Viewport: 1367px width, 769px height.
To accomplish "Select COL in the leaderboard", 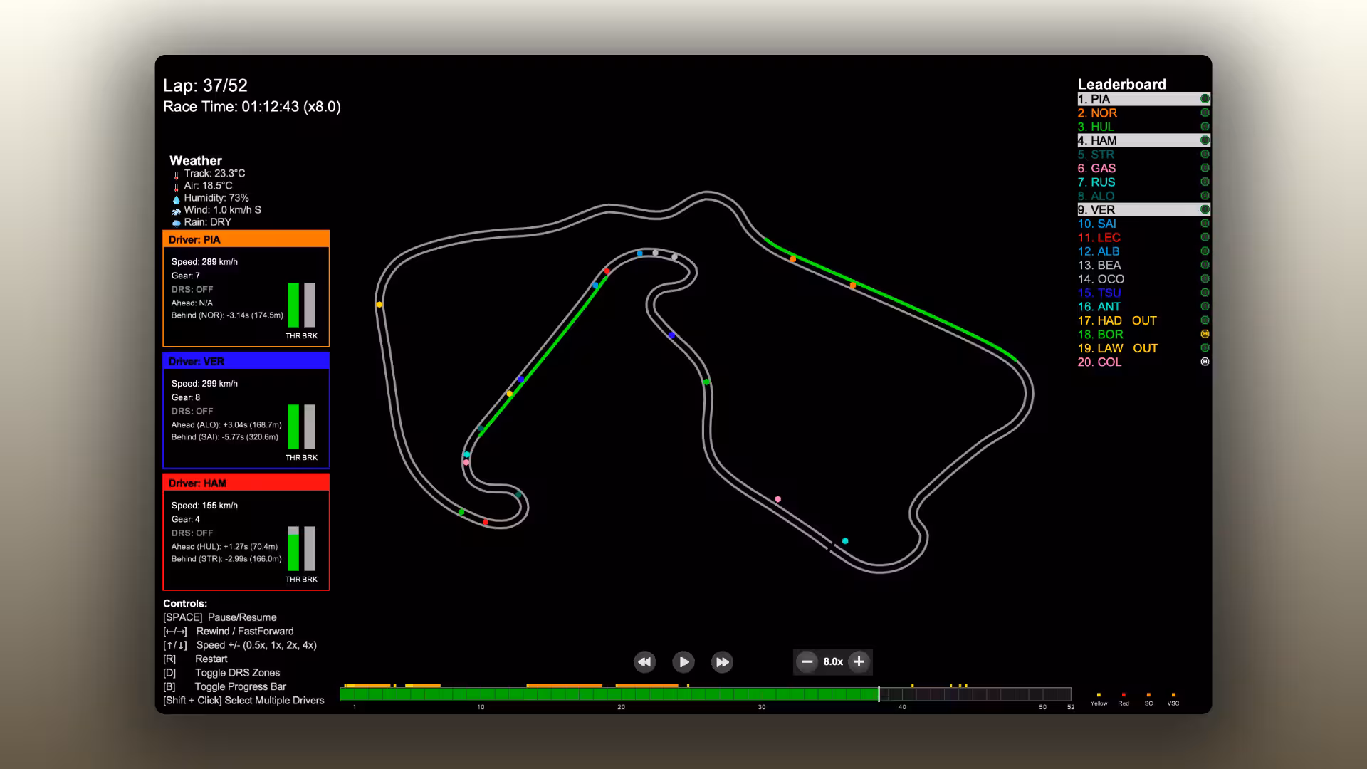I will 1143,362.
